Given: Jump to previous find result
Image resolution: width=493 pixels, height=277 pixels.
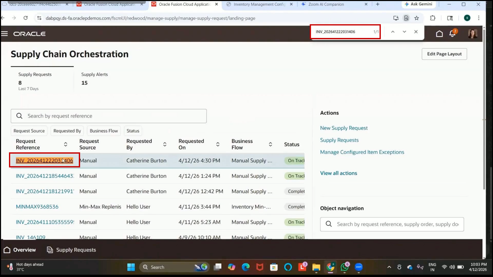Looking at the screenshot, I should 393,32.
